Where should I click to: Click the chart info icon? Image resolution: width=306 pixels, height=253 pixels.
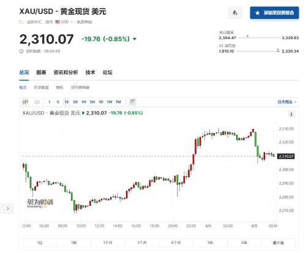point(291,114)
